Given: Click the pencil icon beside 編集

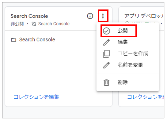Looking at the screenshot, I should pyautogui.click(x=106, y=42).
